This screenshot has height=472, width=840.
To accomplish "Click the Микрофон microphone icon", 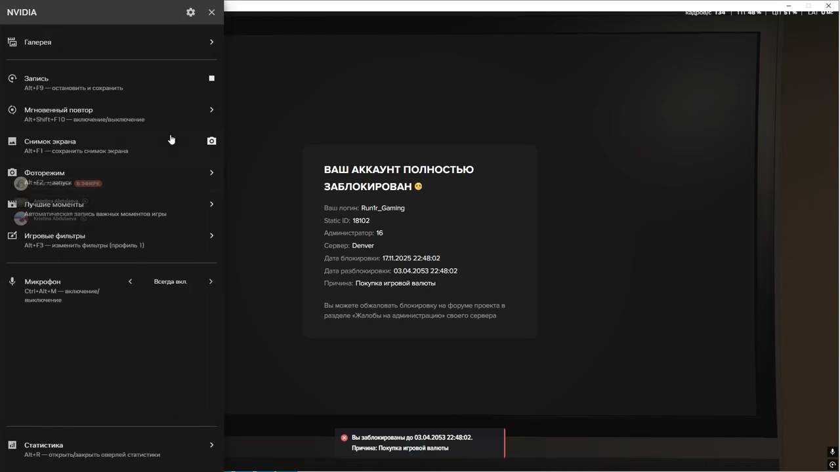I will coord(12,281).
